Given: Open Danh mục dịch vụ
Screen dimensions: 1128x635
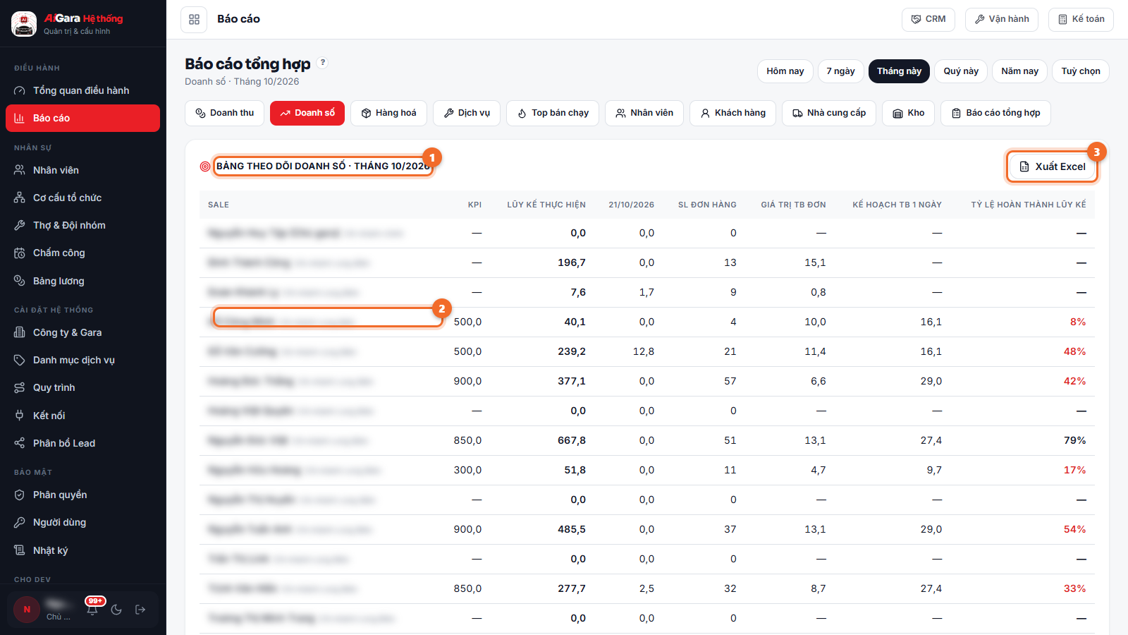Looking at the screenshot, I should [82, 360].
